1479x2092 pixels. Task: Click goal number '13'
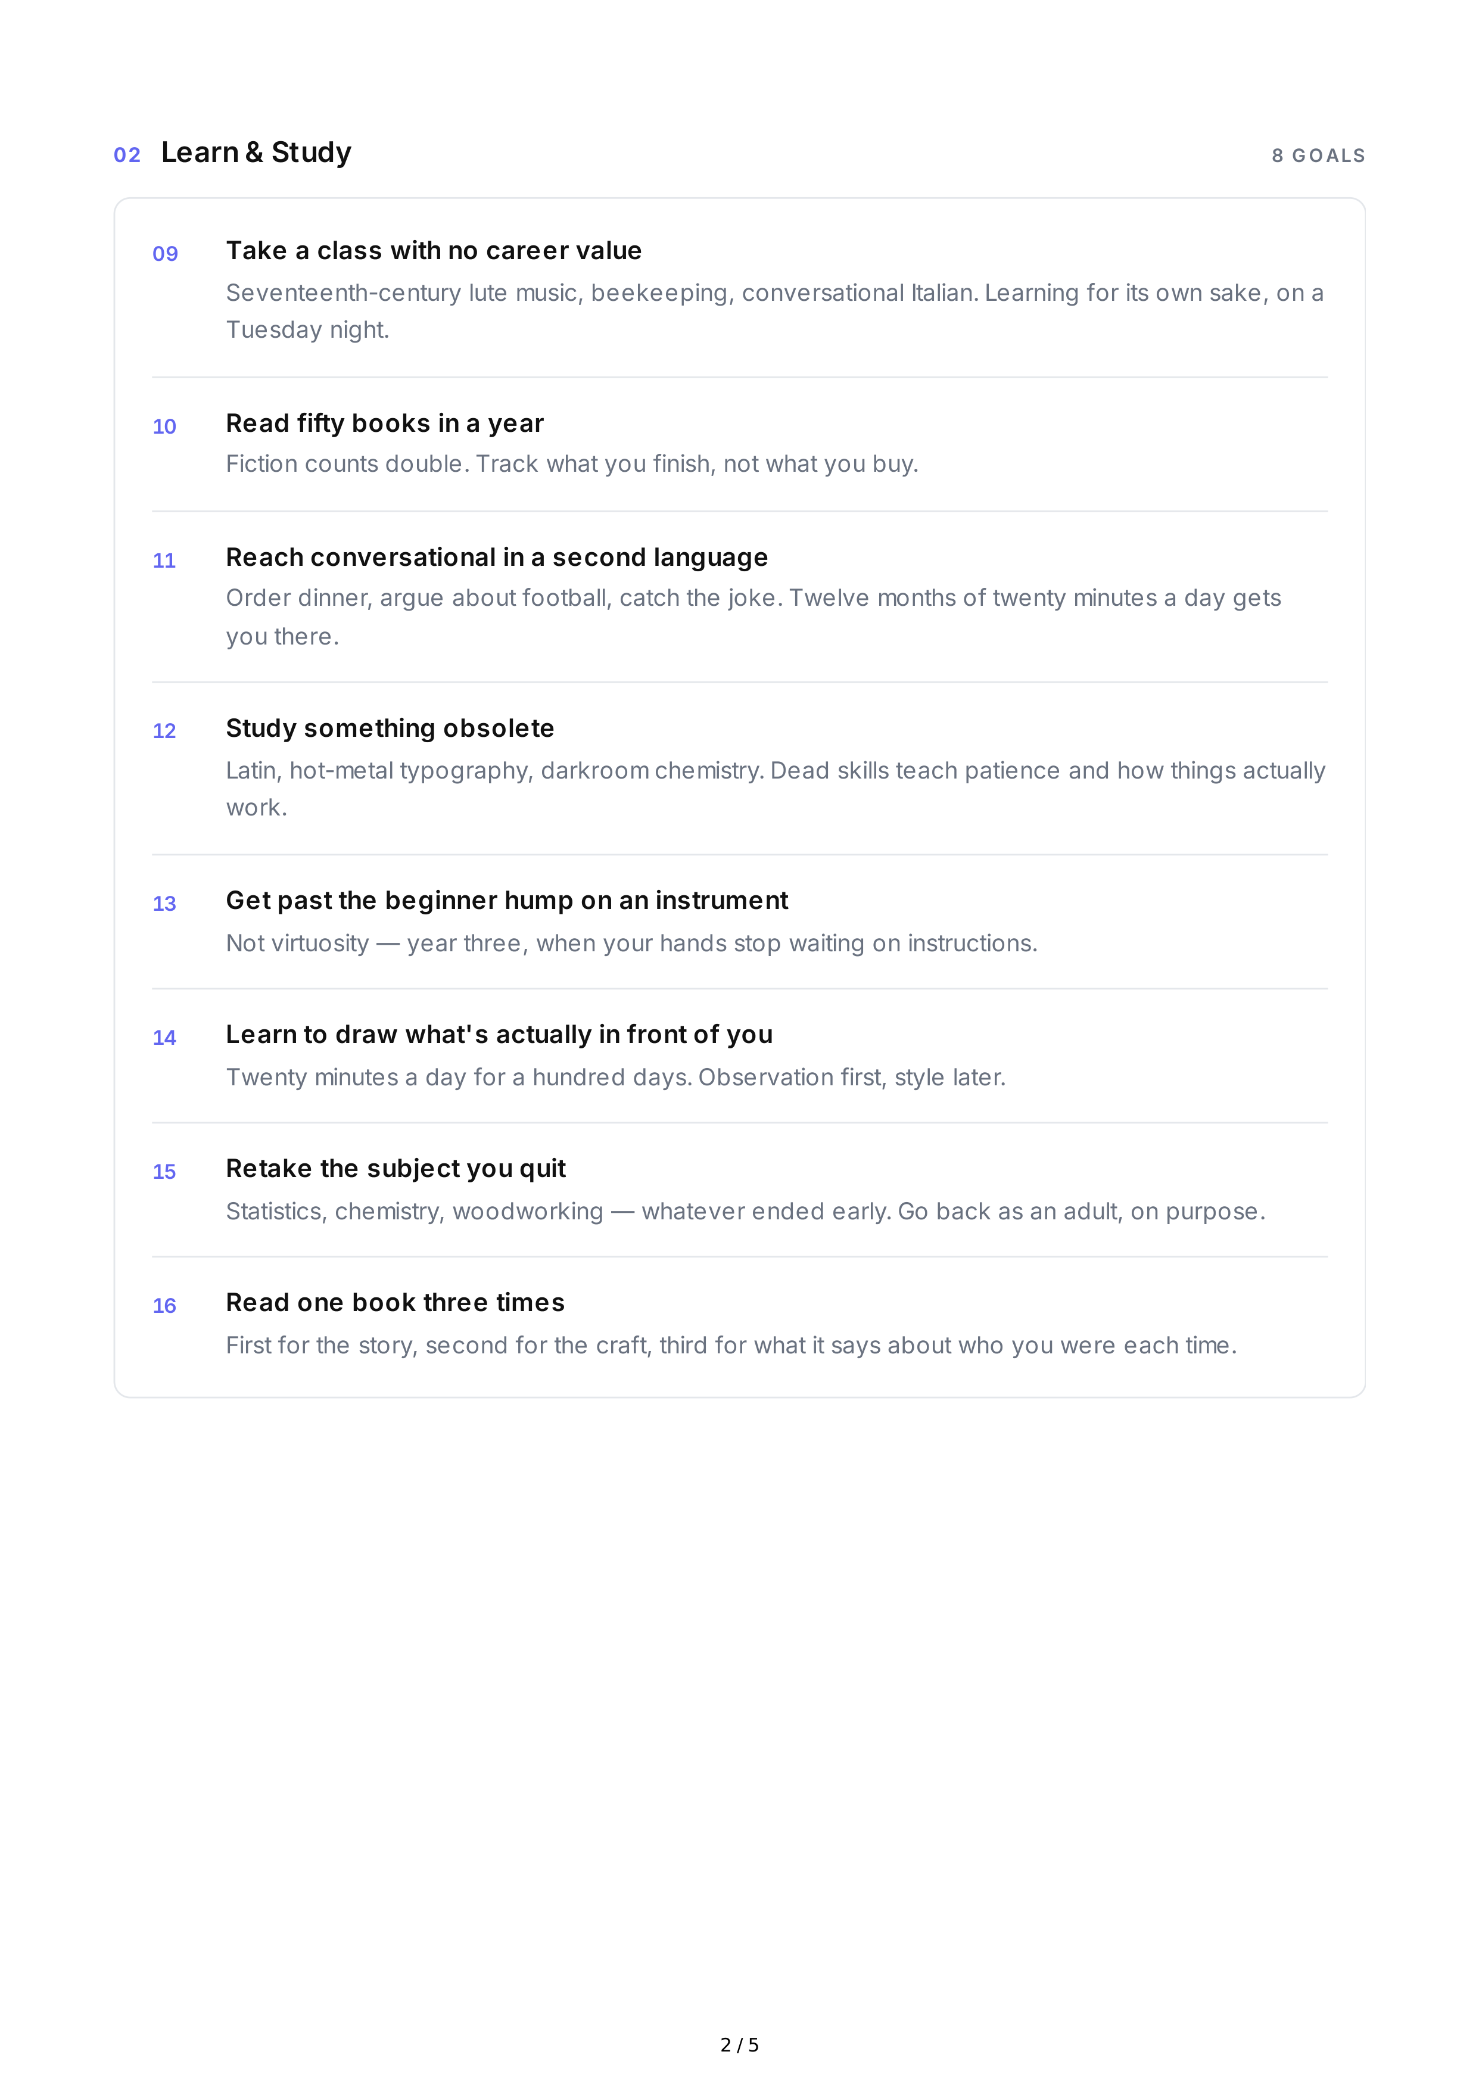[x=164, y=904]
